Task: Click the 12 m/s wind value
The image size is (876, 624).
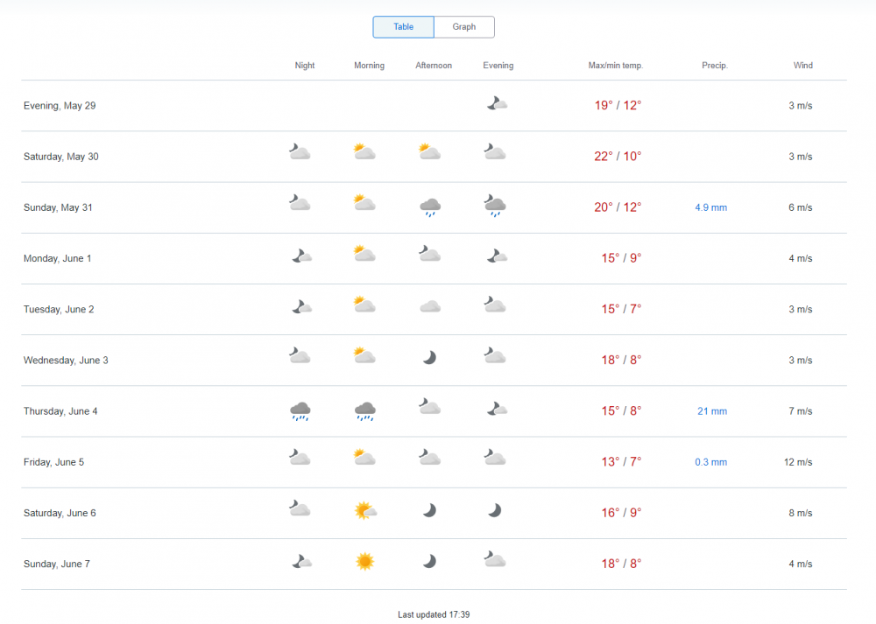Action: pyautogui.click(x=798, y=462)
